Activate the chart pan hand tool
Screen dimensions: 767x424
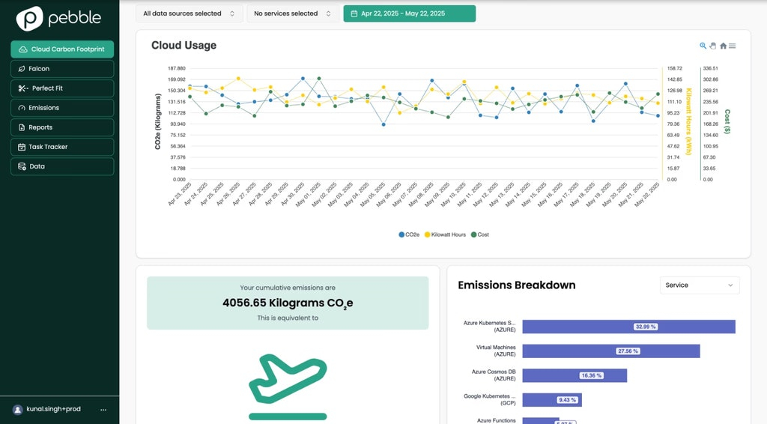pyautogui.click(x=713, y=46)
